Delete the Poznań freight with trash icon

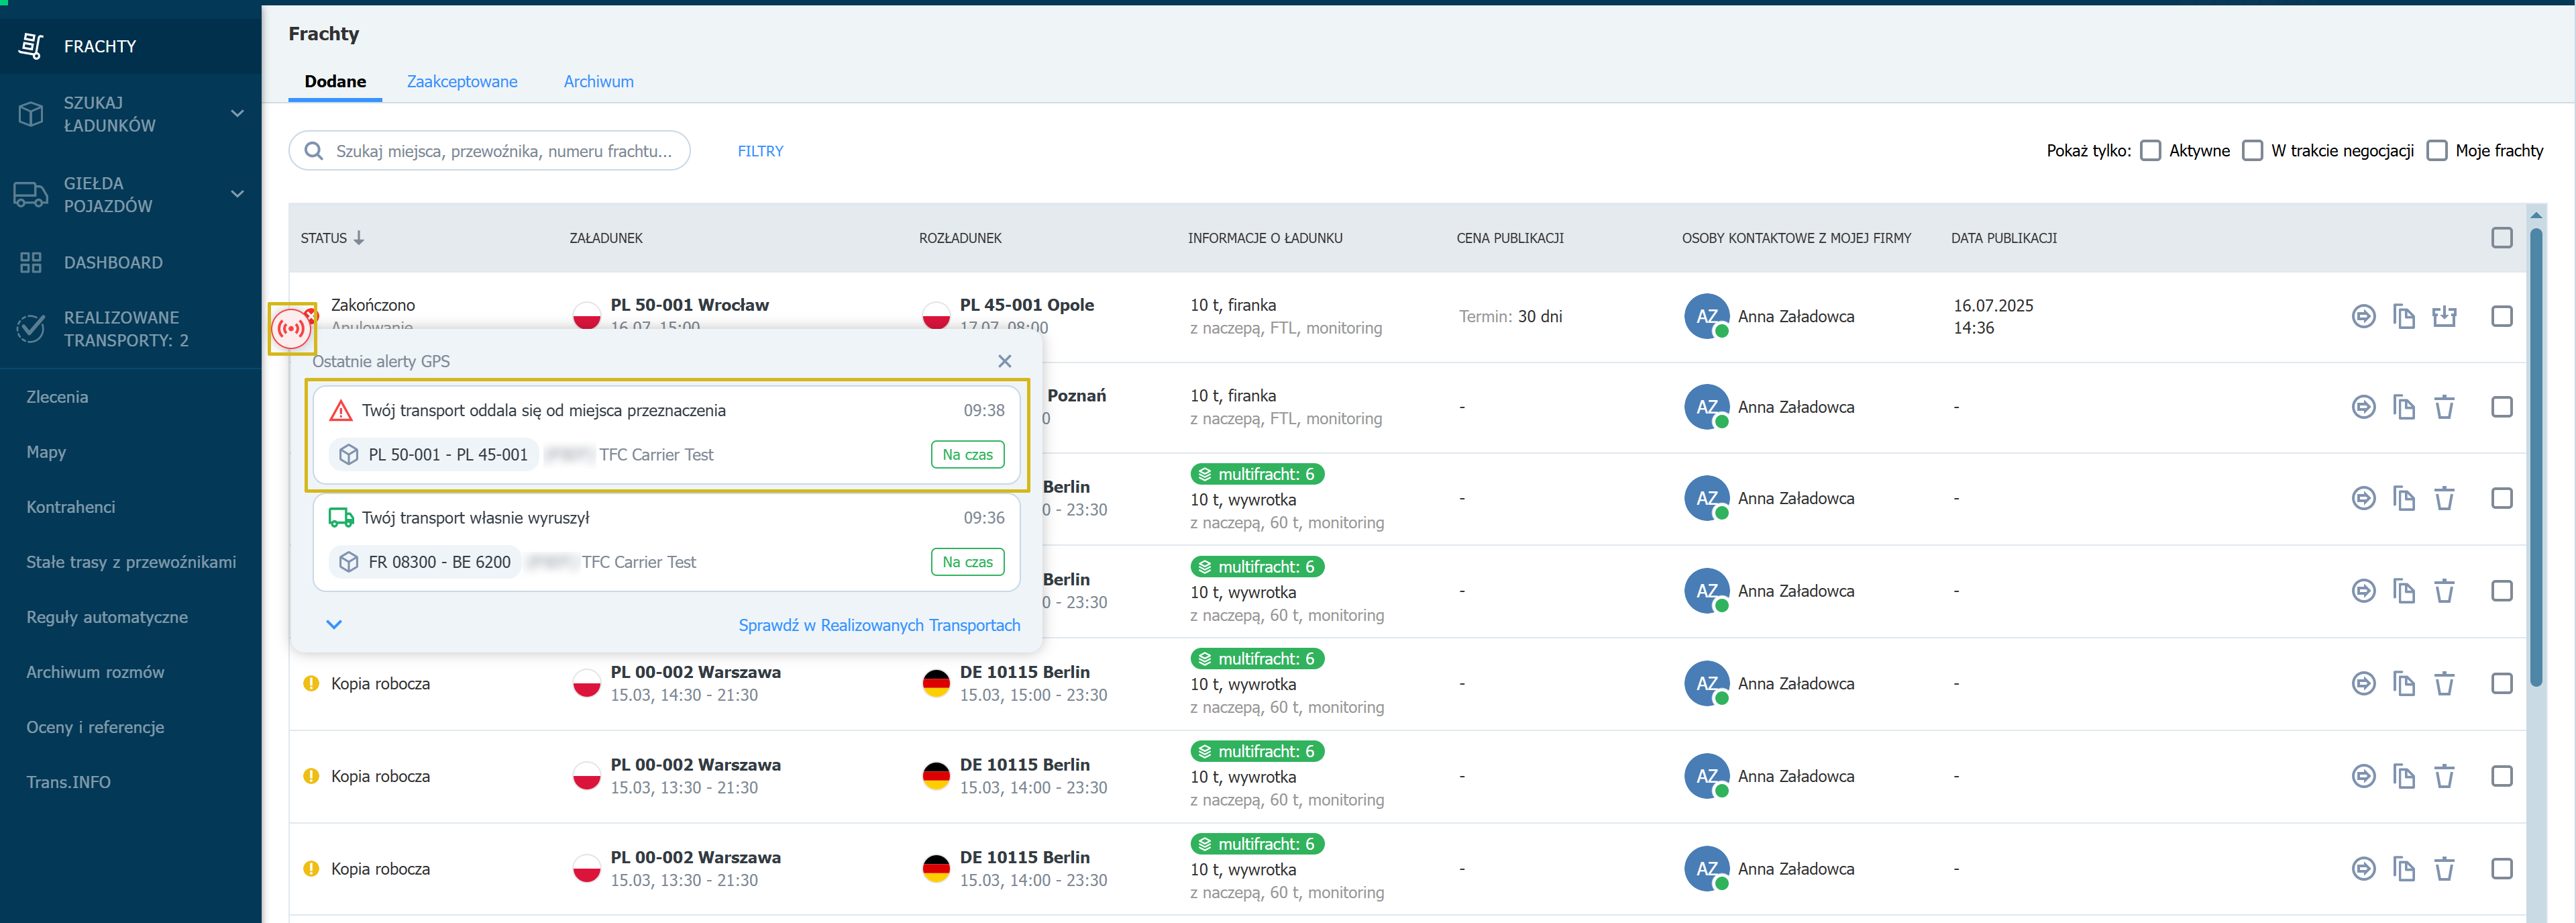(x=2444, y=407)
